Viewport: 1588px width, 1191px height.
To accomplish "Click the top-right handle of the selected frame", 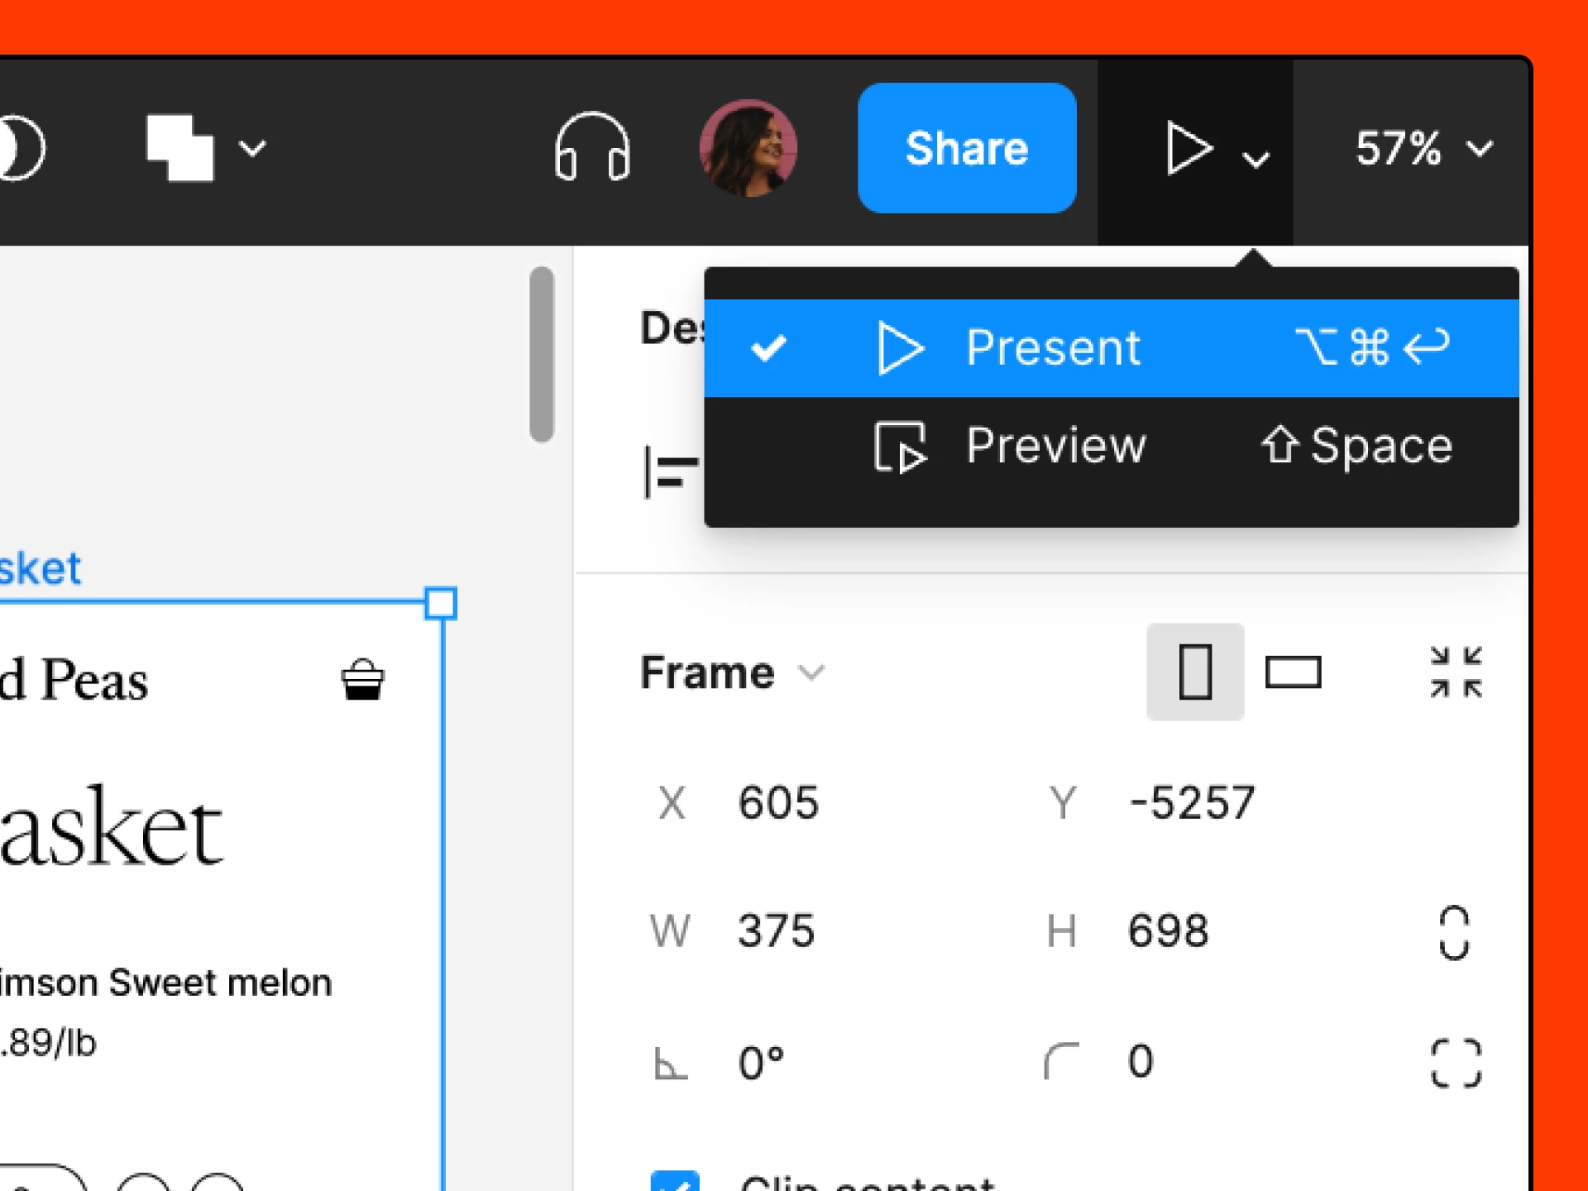I will [441, 603].
